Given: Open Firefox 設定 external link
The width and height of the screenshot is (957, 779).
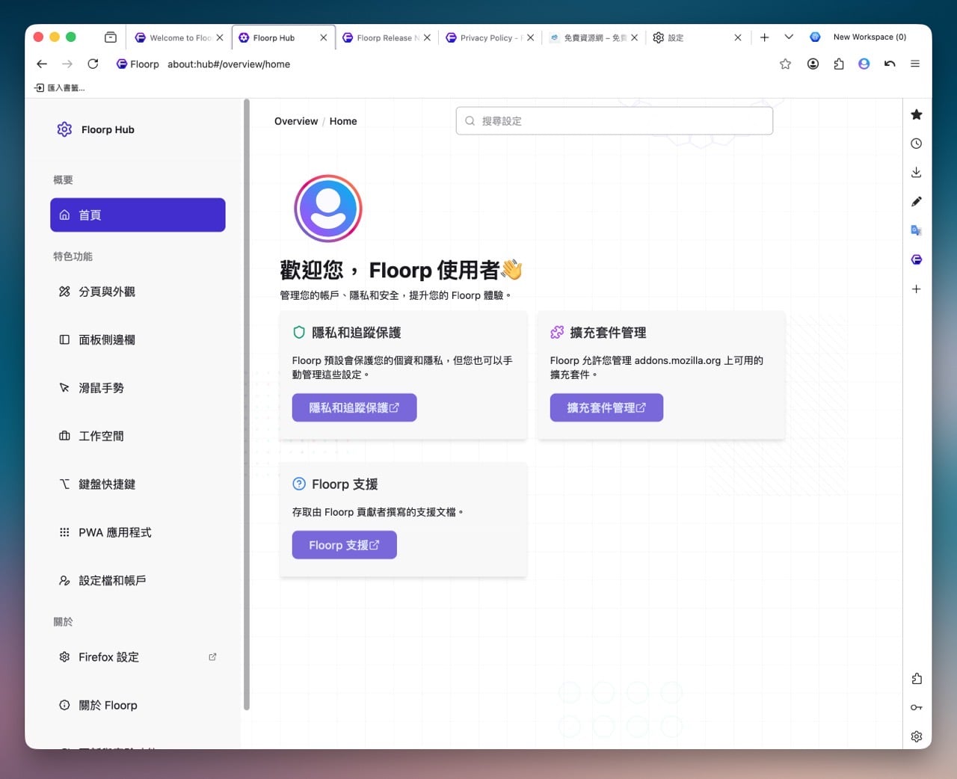Looking at the screenshot, I should 138,657.
